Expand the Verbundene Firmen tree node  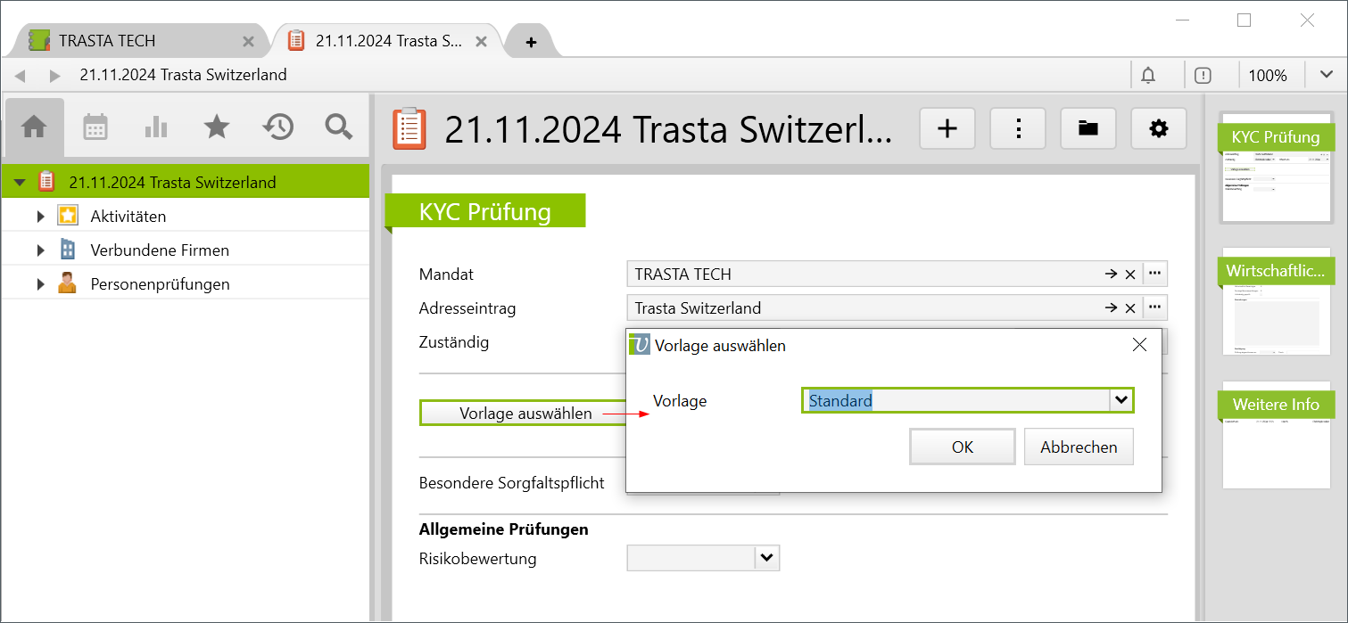click(40, 250)
